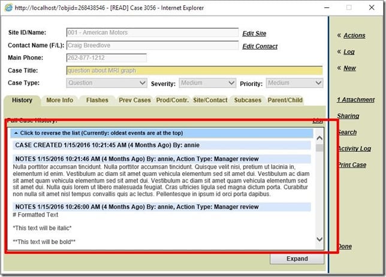Open the Actions link

point(354,35)
